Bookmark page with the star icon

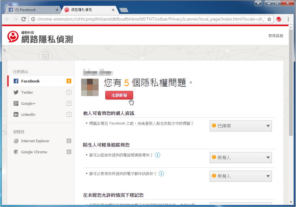269,19
